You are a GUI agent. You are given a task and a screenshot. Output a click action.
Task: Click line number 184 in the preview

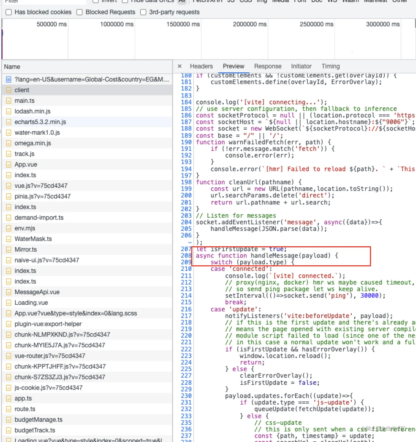[186, 102]
